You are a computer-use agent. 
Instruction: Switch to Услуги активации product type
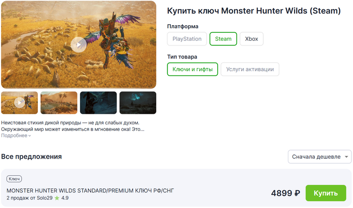[x=250, y=70]
